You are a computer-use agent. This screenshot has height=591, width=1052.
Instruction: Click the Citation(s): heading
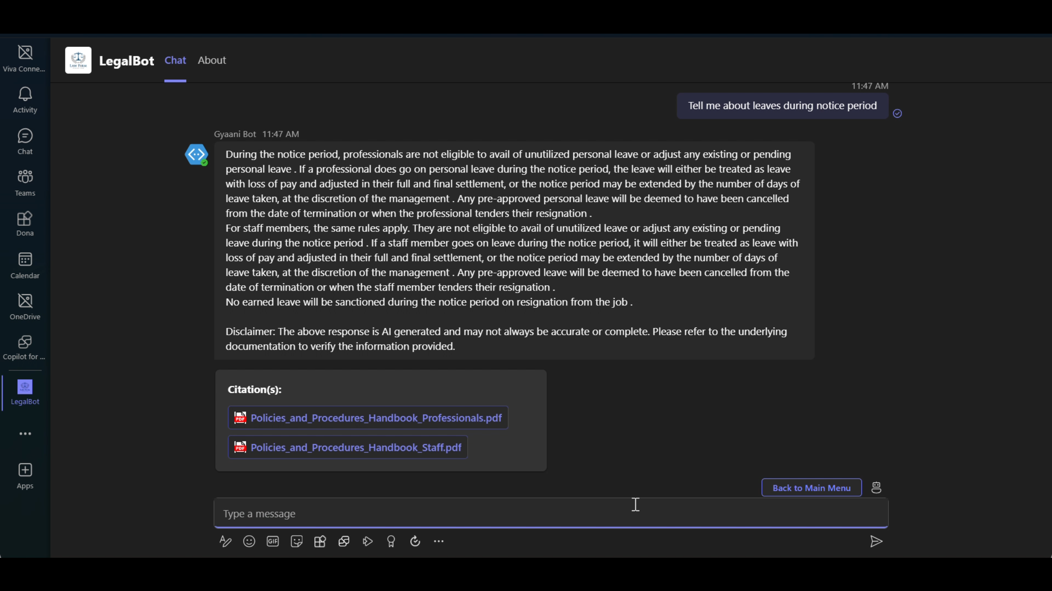[255, 389]
